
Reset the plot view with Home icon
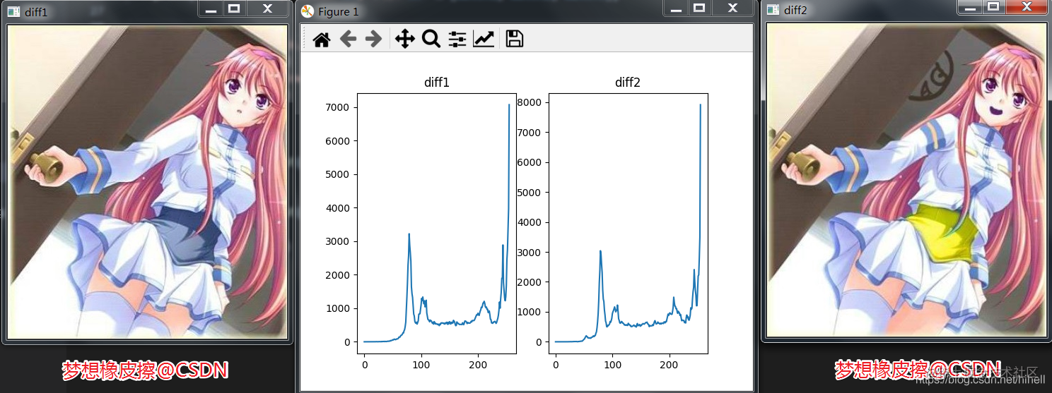[322, 40]
